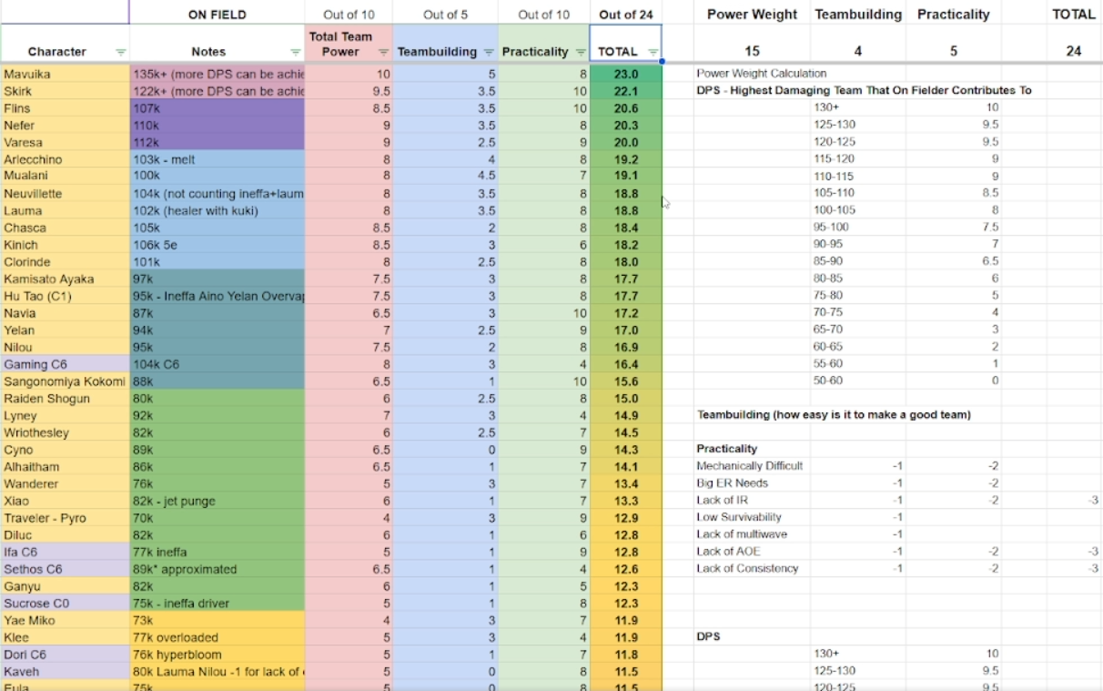Select the Ganyu character cell
1103x691 pixels.
(65, 586)
